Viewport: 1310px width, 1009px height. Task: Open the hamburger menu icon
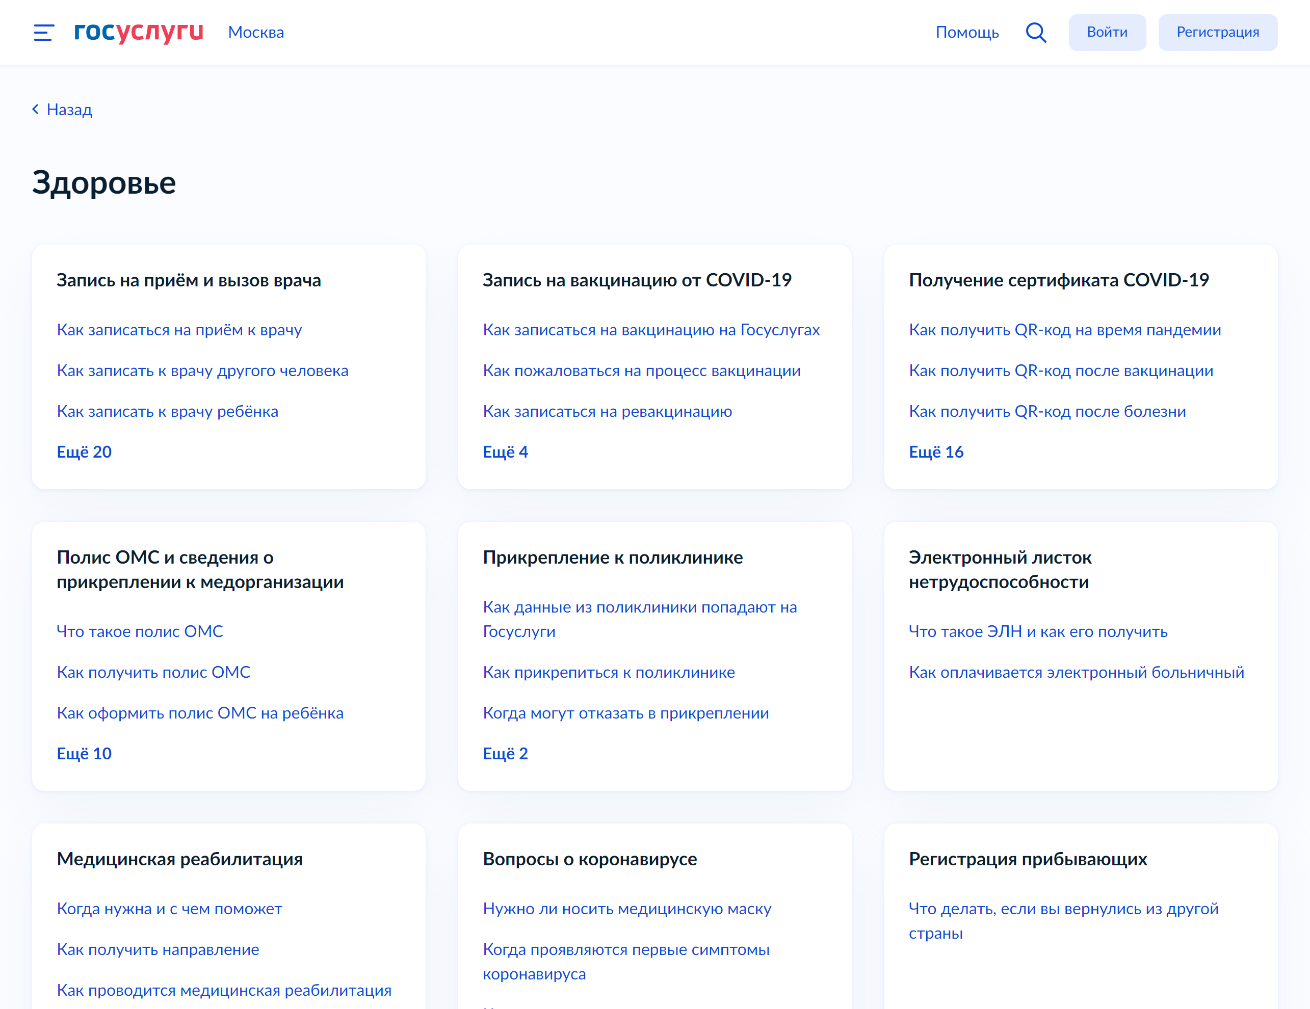point(44,33)
